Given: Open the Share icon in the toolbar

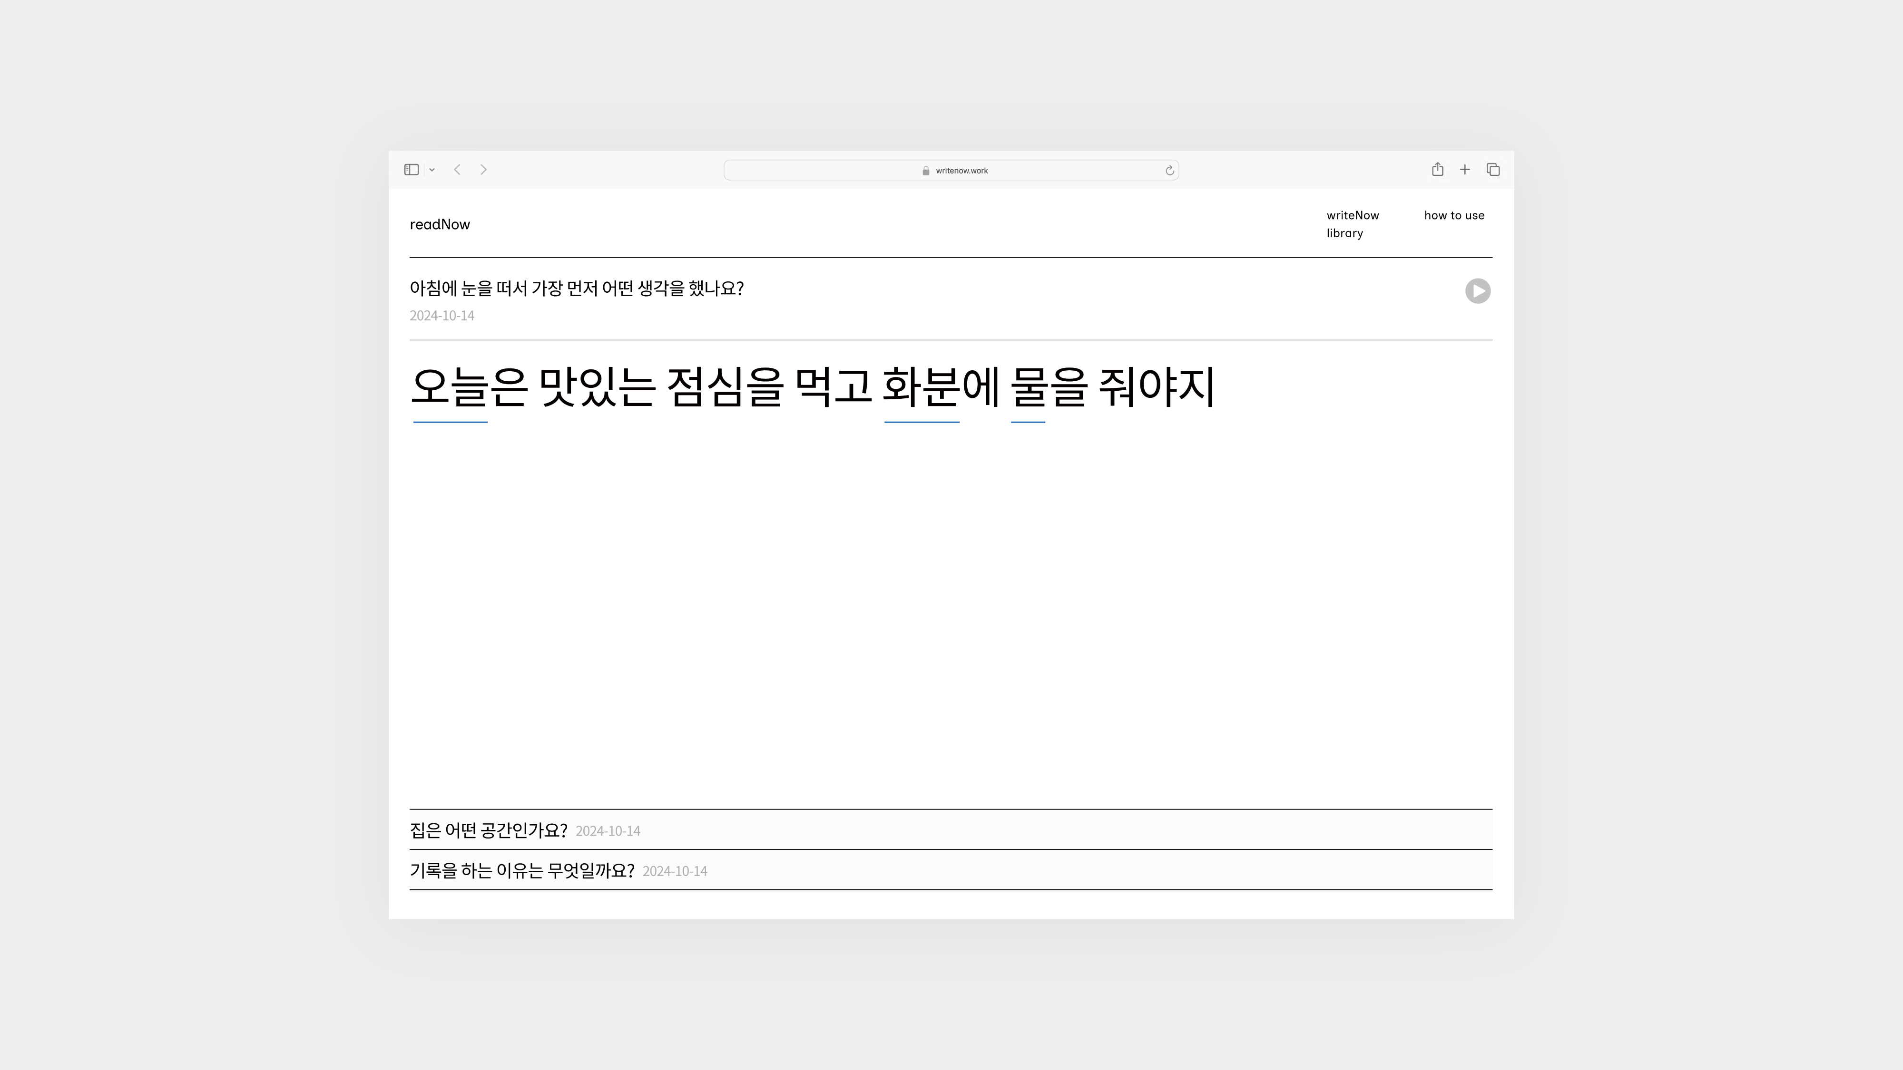Looking at the screenshot, I should pos(1438,169).
